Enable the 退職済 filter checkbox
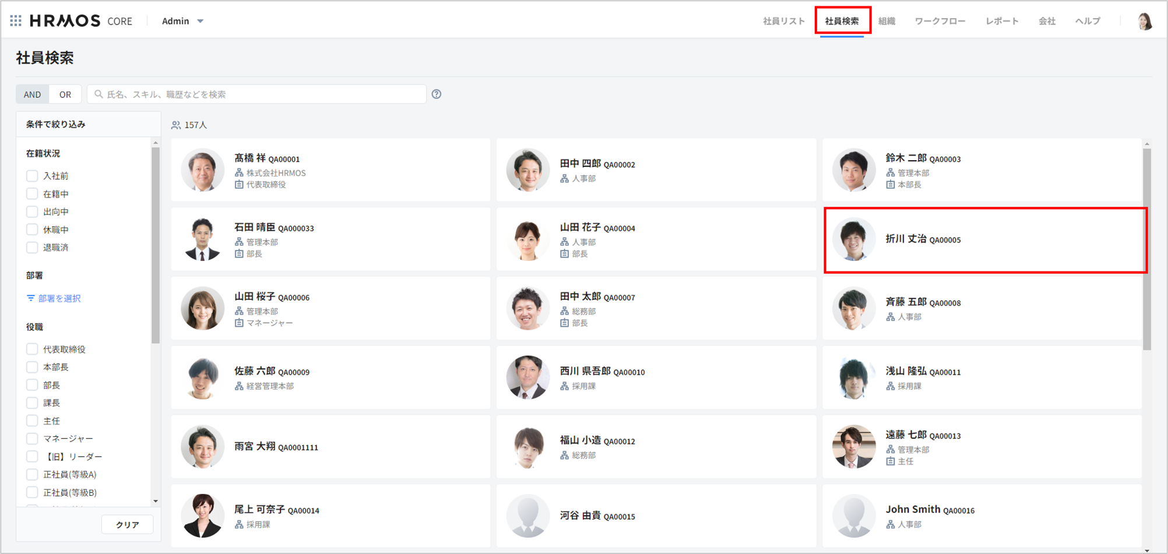The width and height of the screenshot is (1168, 554). (x=32, y=248)
